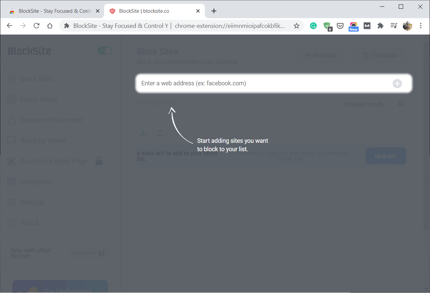Open Block by Words settings
The width and height of the screenshot is (430, 293).
(x=44, y=140)
